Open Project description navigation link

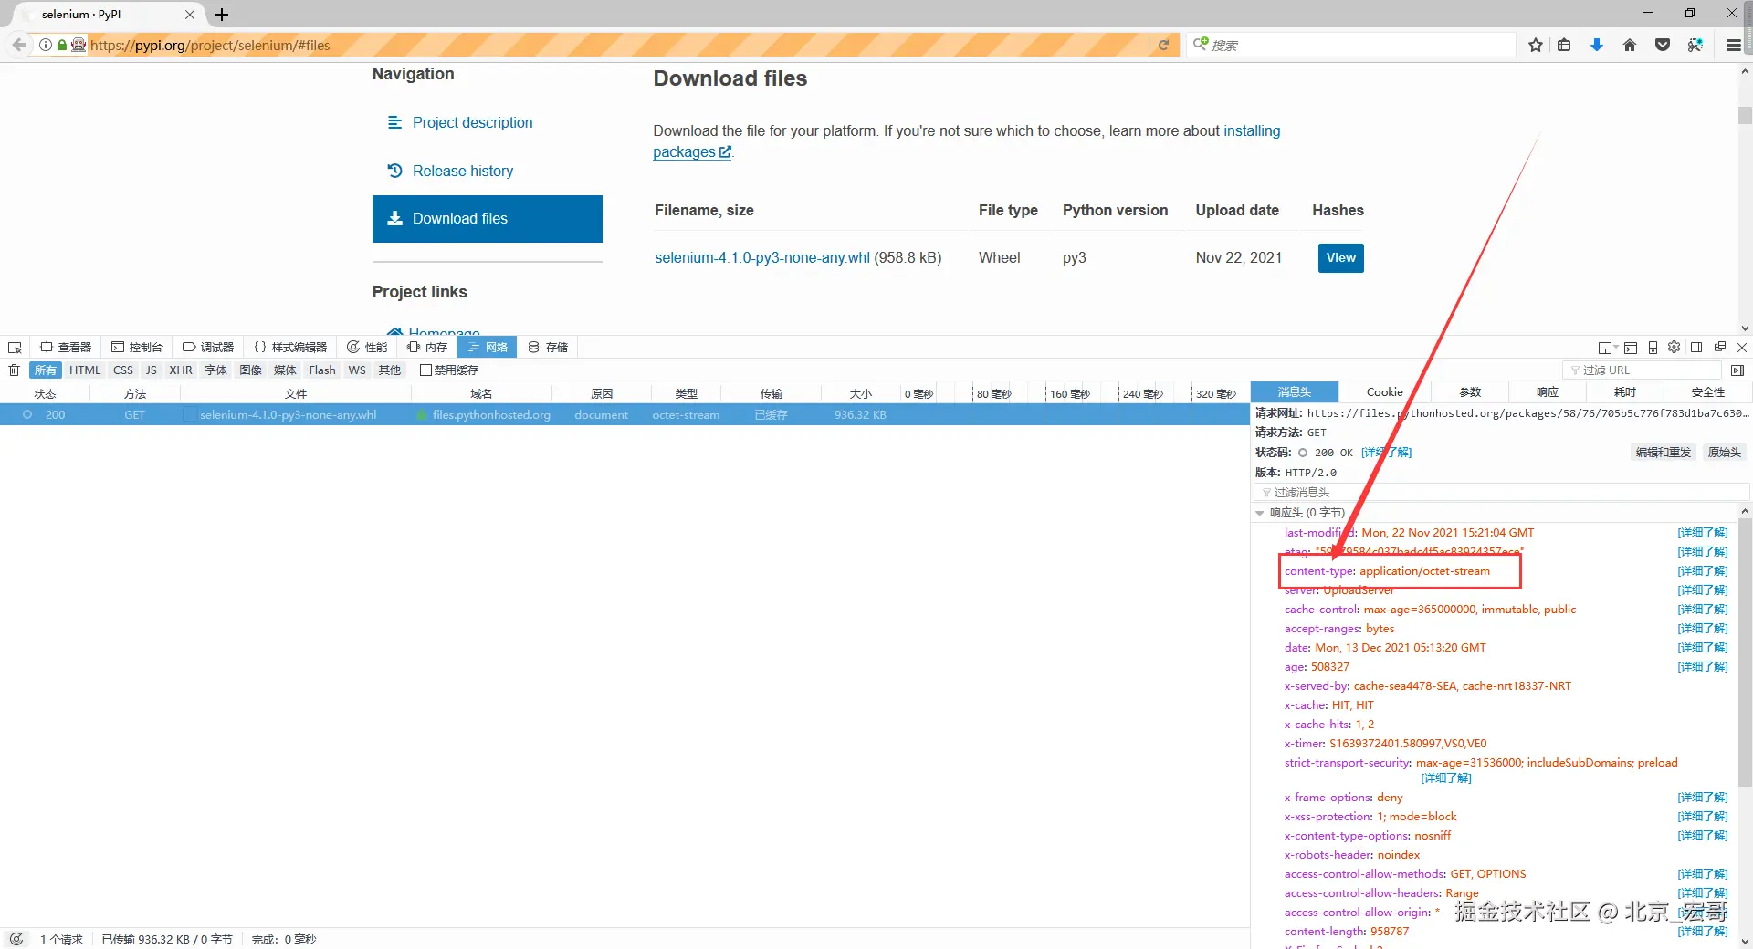point(472,122)
